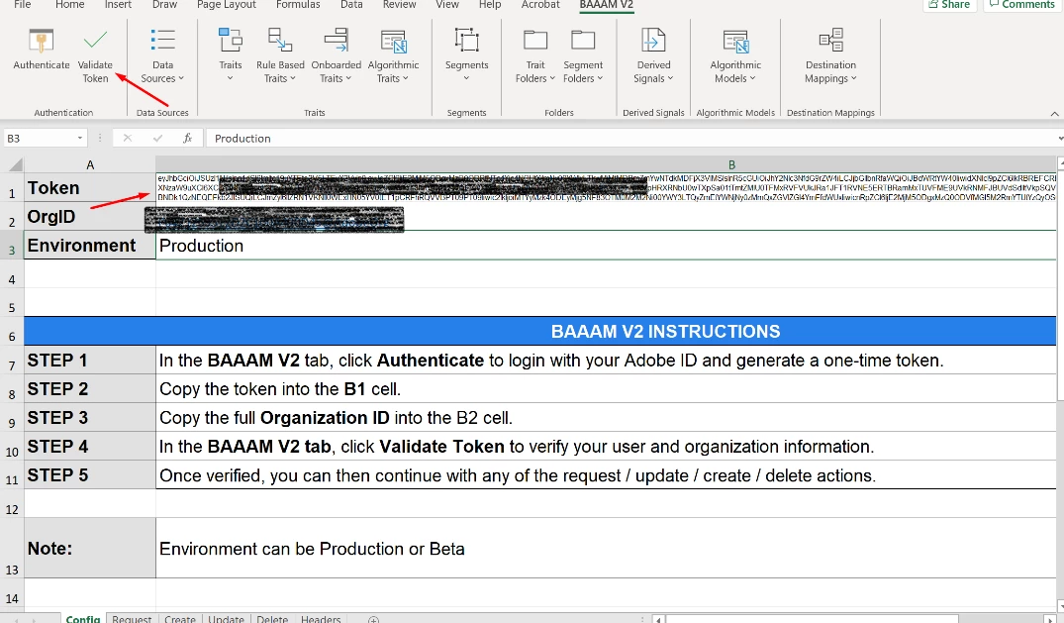Click the Onboarded Traits icon
This screenshot has height=623, width=1064.
coord(336,40)
